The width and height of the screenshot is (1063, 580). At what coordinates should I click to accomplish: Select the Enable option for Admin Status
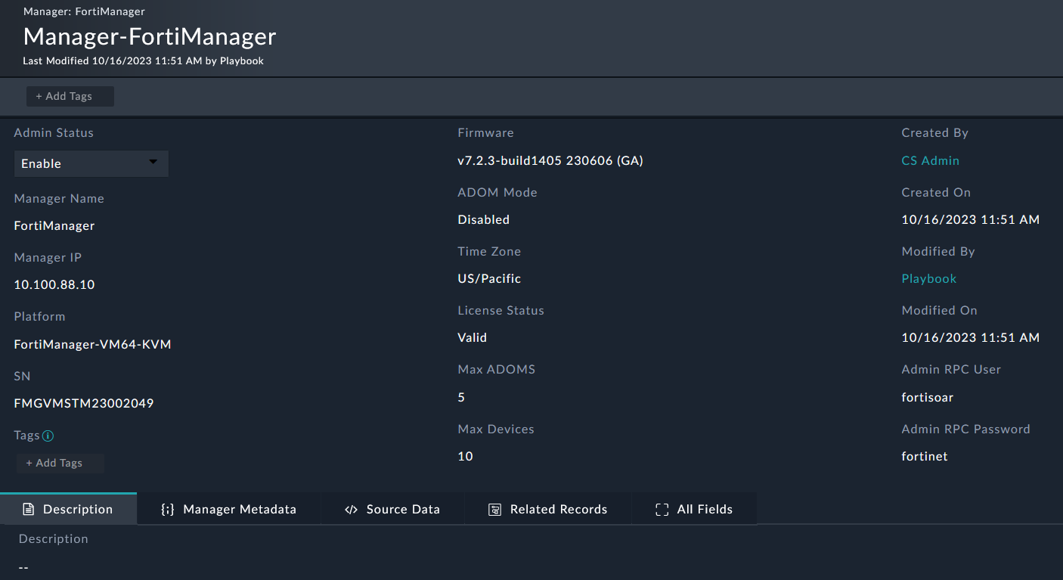point(91,163)
